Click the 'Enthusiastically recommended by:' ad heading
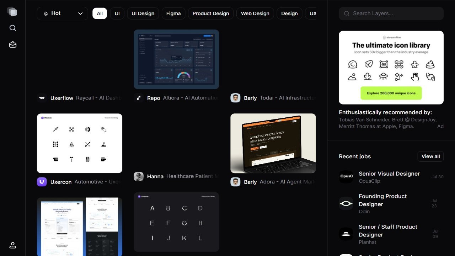 (385, 112)
